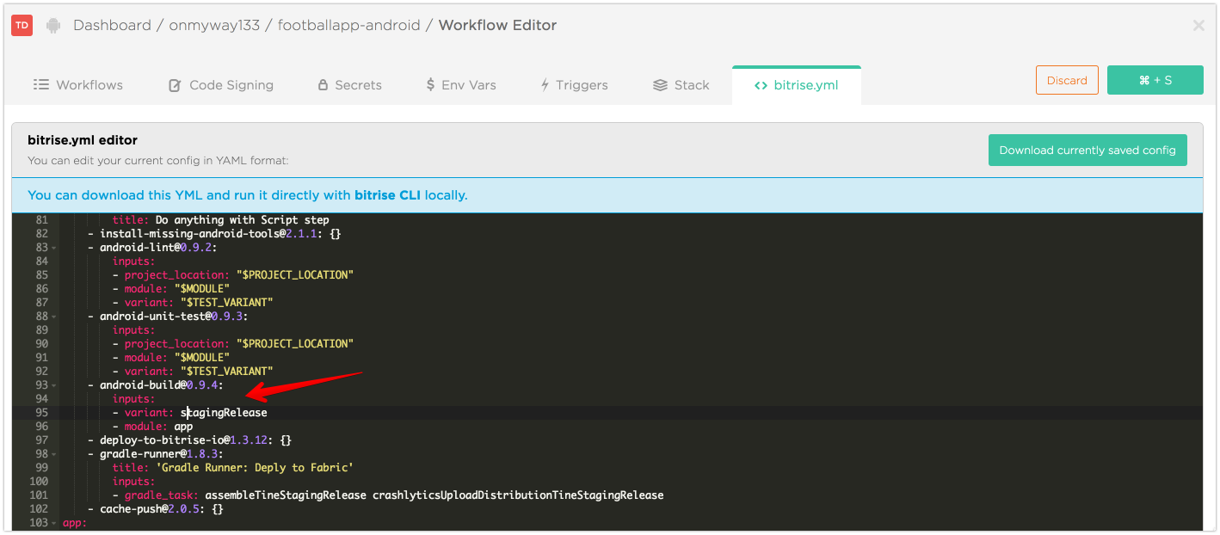Select the bitrise.yml tab
Image resolution: width=1220 pixels, height=535 pixels.
[x=796, y=85]
